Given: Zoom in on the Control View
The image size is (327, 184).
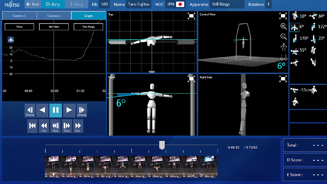Looking at the screenshot, I should [x=283, y=26].
